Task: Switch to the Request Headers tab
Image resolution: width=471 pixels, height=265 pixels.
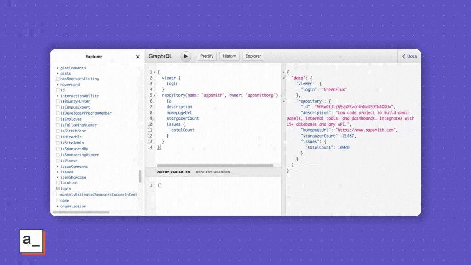Action: pos(213,172)
